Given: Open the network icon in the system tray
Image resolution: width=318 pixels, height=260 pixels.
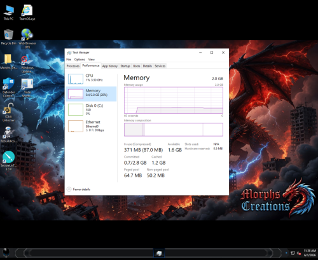Looking at the screenshot, I should tap(293, 253).
